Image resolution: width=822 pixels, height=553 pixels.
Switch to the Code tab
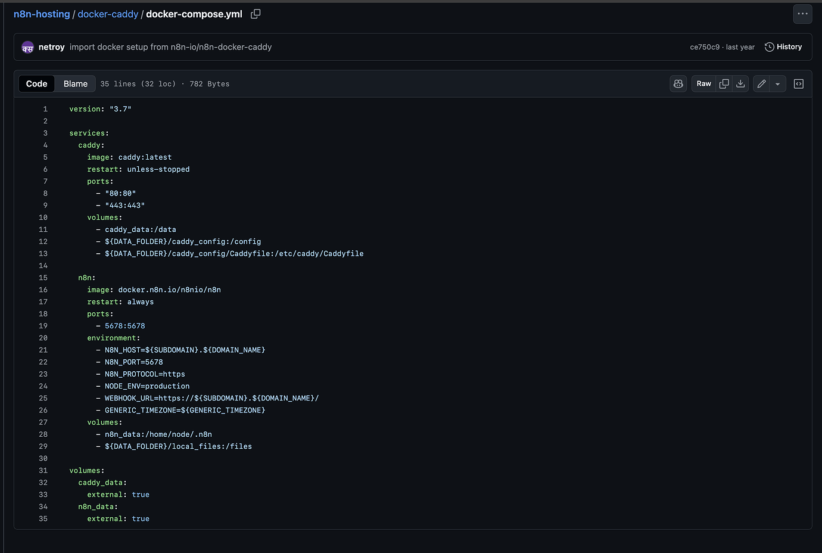[36, 83]
